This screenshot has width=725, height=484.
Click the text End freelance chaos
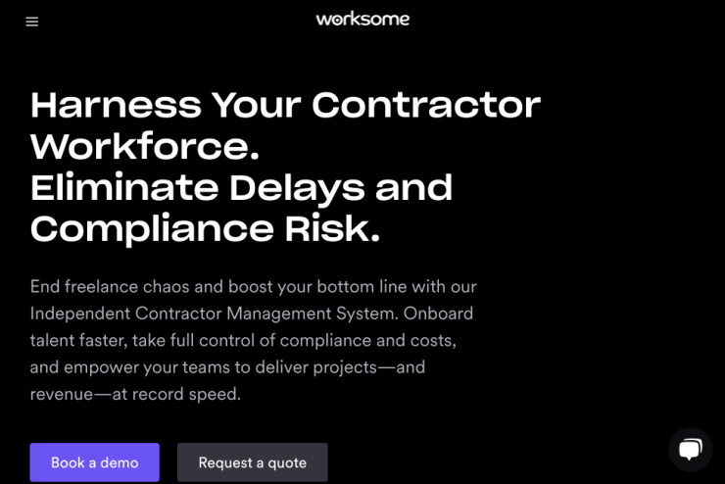point(110,287)
